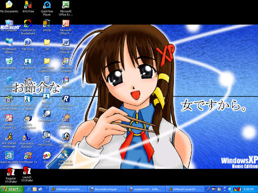The image size is (258, 193).
Task: Open the My Computer icon
Action: click(x=9, y=24)
